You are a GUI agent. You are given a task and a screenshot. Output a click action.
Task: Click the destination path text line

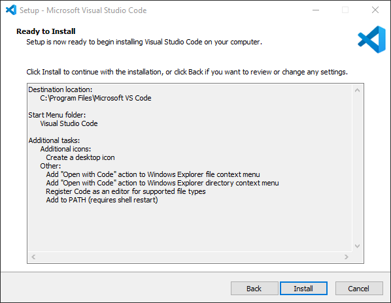pyautogui.click(x=95, y=98)
